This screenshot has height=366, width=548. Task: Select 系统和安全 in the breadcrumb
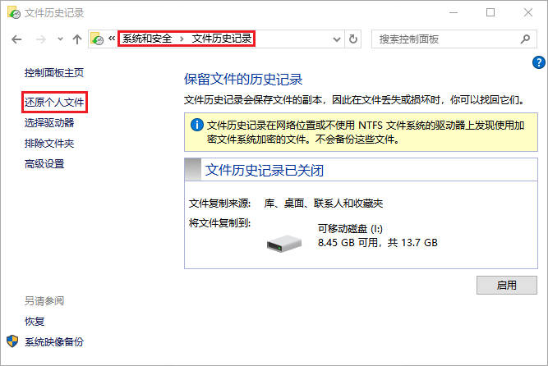pyautogui.click(x=147, y=39)
